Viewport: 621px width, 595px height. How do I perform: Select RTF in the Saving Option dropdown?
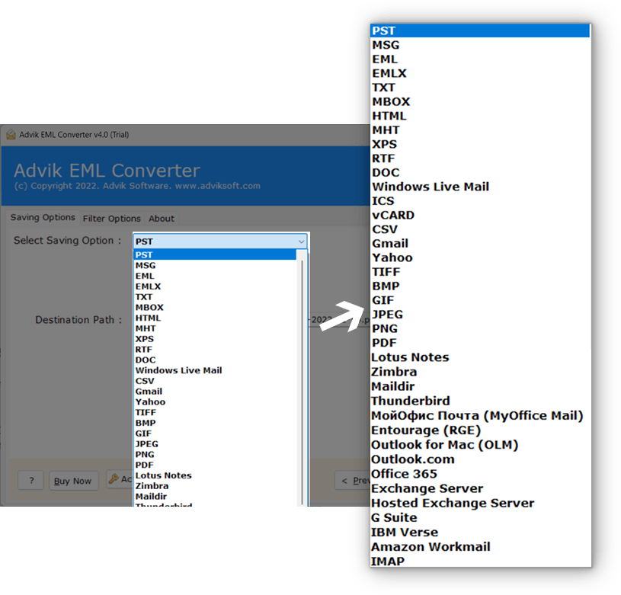tap(215, 349)
